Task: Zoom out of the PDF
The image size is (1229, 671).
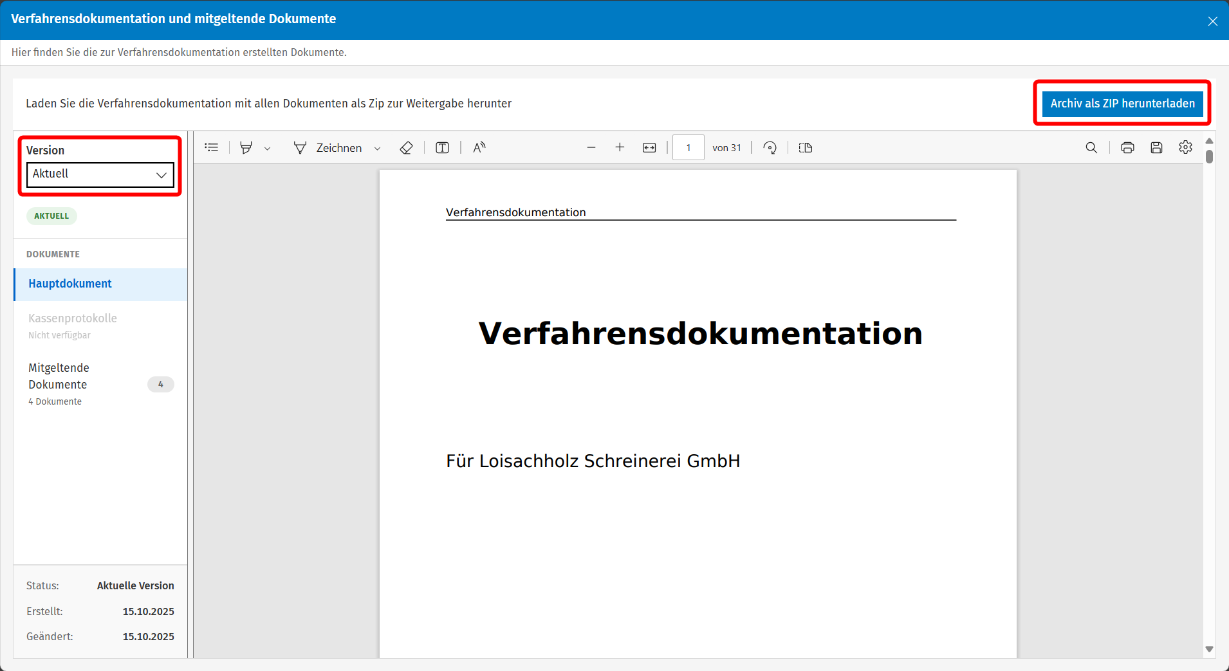Action: (x=591, y=148)
